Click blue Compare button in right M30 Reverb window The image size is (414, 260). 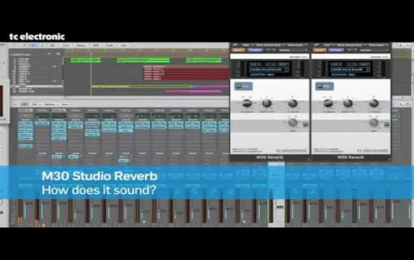tap(336, 50)
